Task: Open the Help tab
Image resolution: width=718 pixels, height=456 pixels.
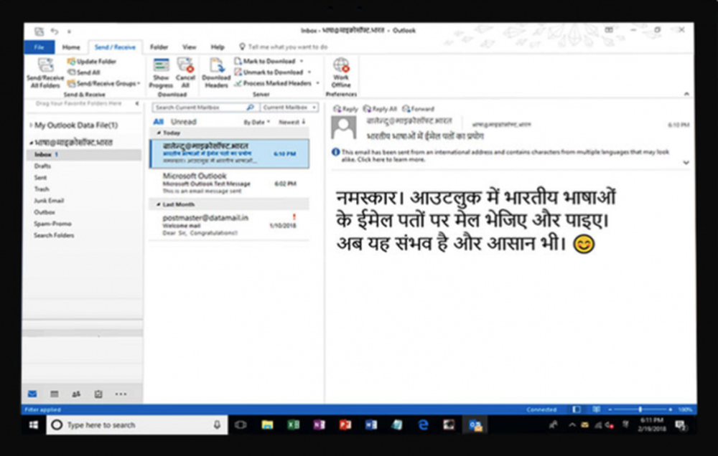Action: pyautogui.click(x=218, y=47)
